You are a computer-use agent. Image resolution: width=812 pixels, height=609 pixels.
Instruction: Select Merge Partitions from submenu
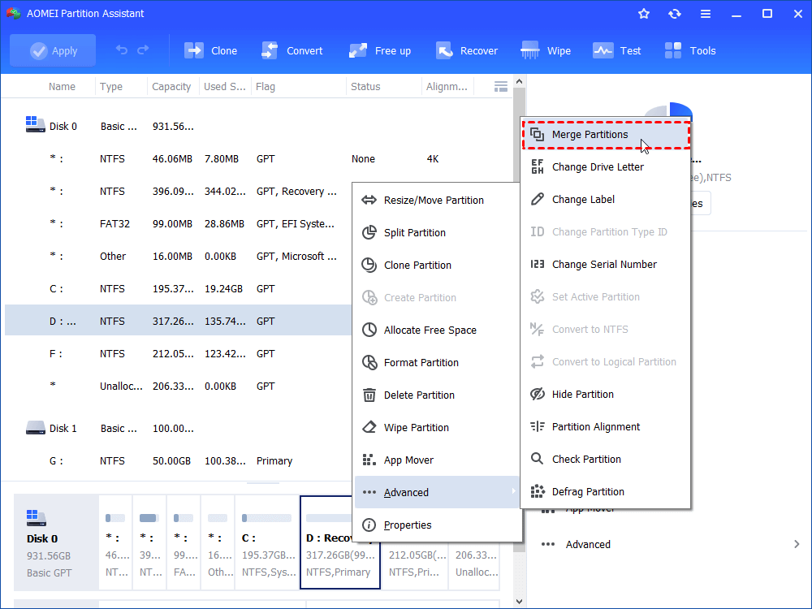tap(606, 135)
